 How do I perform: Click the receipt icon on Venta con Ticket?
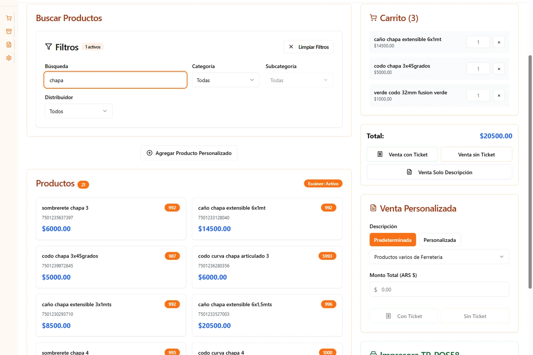(x=380, y=154)
